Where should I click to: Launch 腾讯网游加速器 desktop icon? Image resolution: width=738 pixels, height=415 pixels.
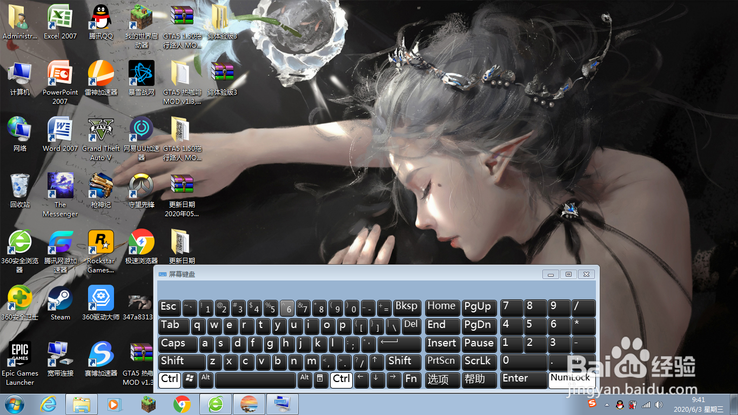click(x=60, y=251)
